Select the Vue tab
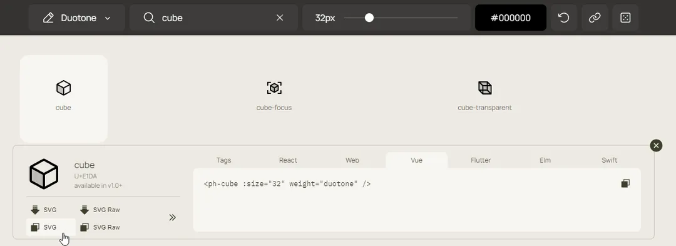Screen dimensions: 676x246 416,160
